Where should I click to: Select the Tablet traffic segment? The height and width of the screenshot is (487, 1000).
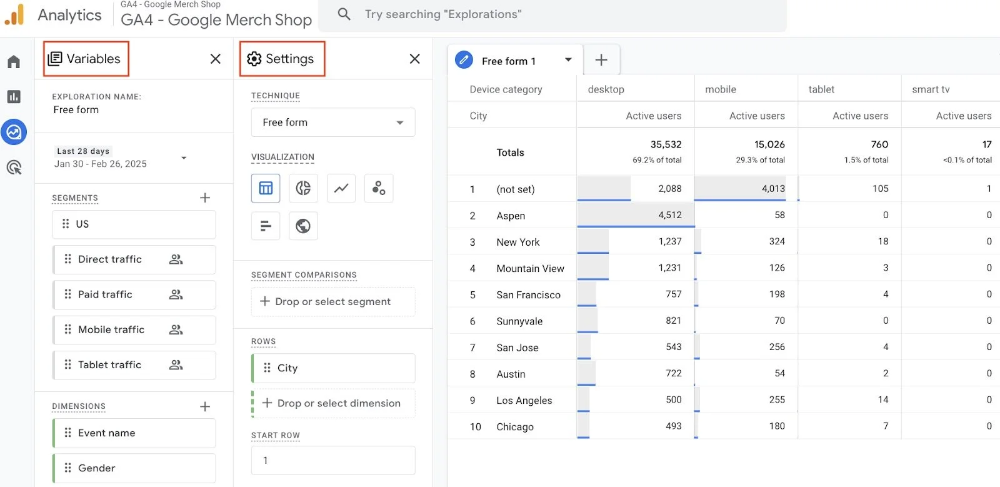pos(134,365)
